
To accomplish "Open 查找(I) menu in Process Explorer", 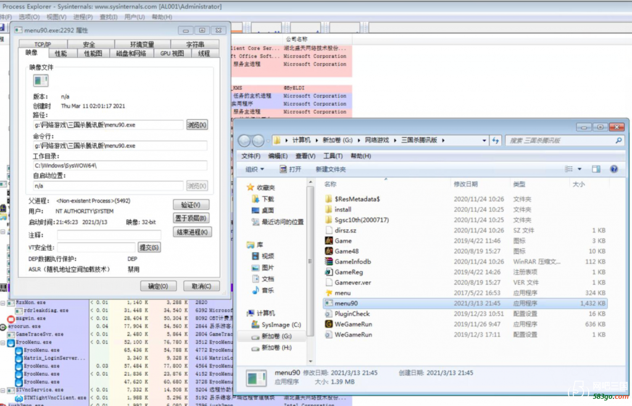I will pyautogui.click(x=109, y=17).
